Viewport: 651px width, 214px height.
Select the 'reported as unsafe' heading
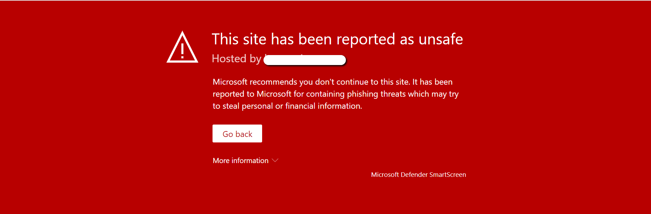click(x=337, y=39)
